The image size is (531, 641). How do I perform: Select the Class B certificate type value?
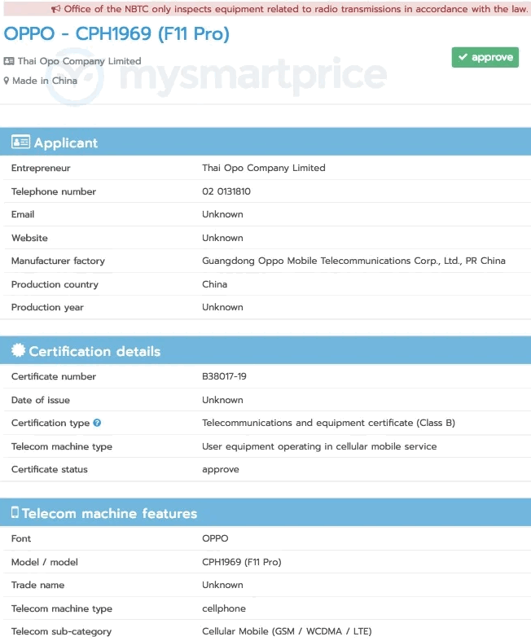point(328,423)
